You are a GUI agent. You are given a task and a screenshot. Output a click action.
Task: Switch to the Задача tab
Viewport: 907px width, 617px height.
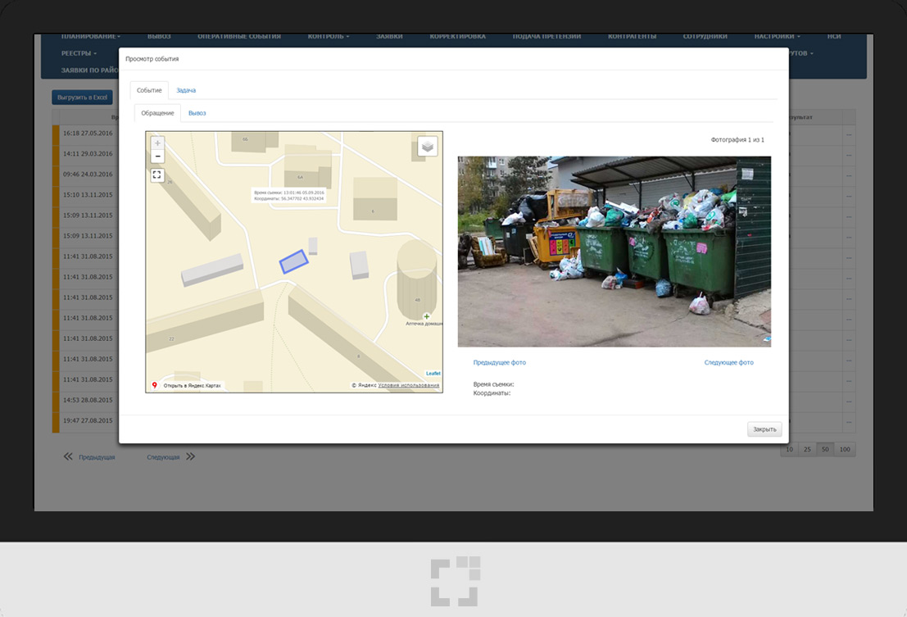coord(186,90)
